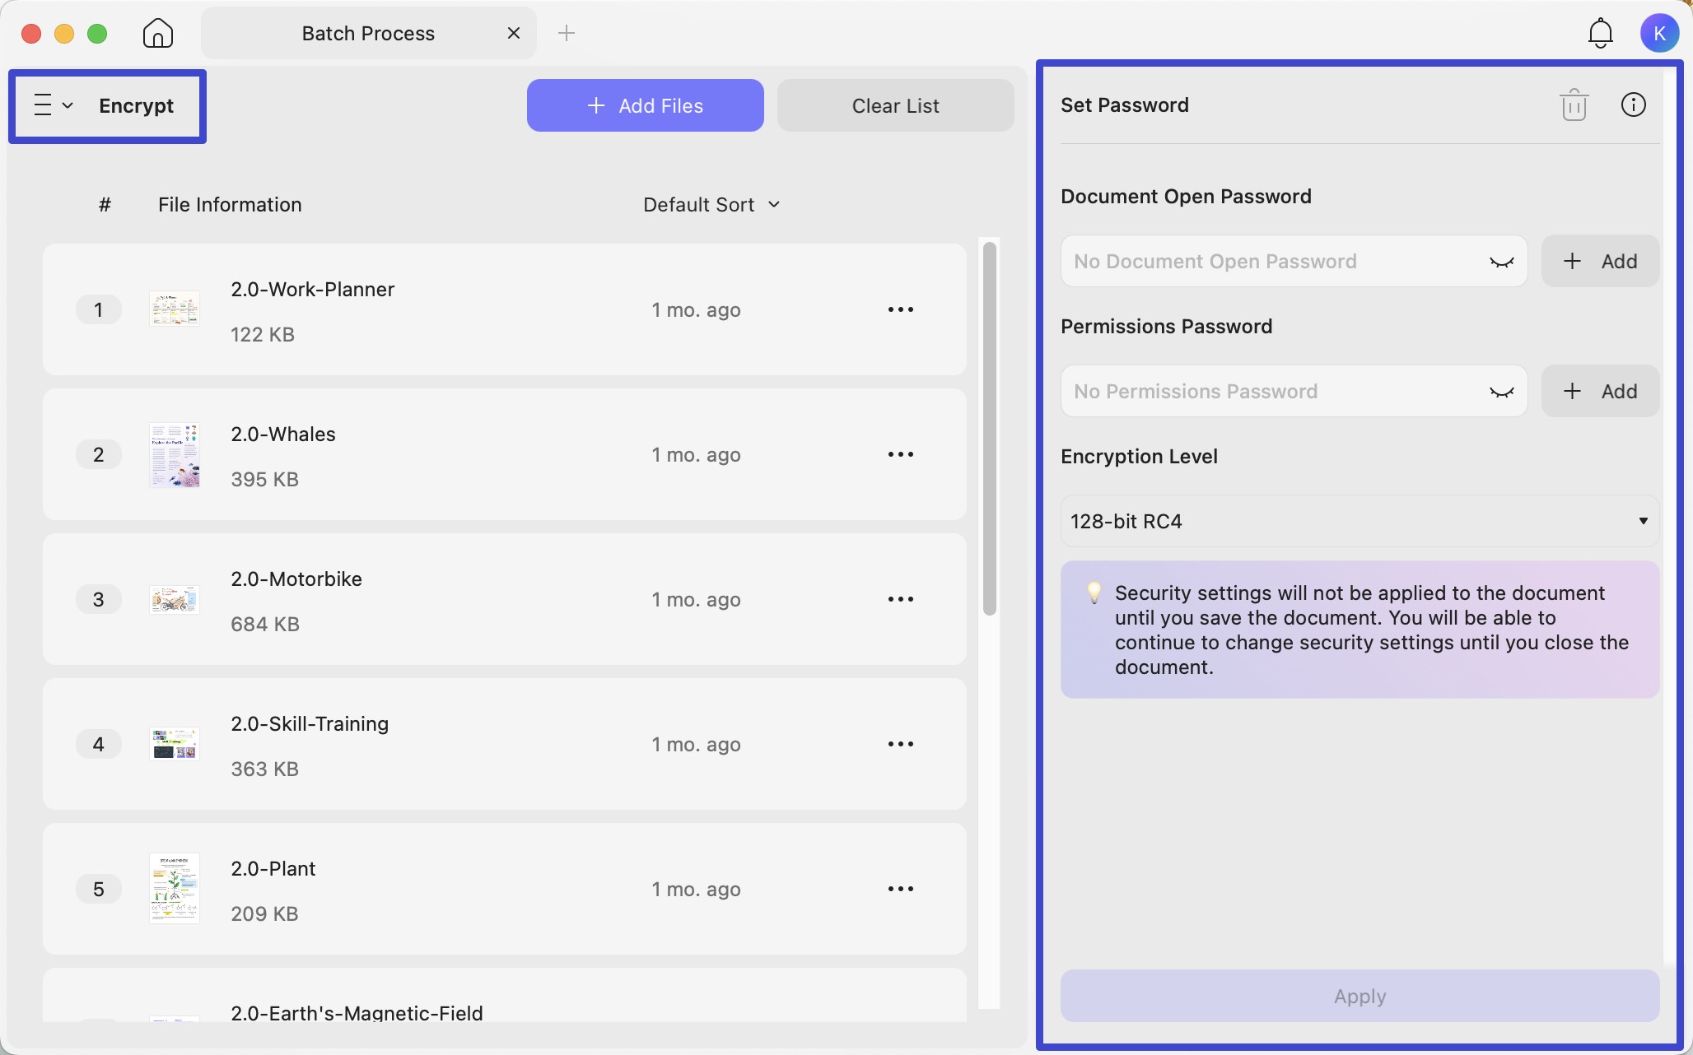Close the Batch Process tab
Image resolution: width=1693 pixels, height=1055 pixels.
point(514,33)
